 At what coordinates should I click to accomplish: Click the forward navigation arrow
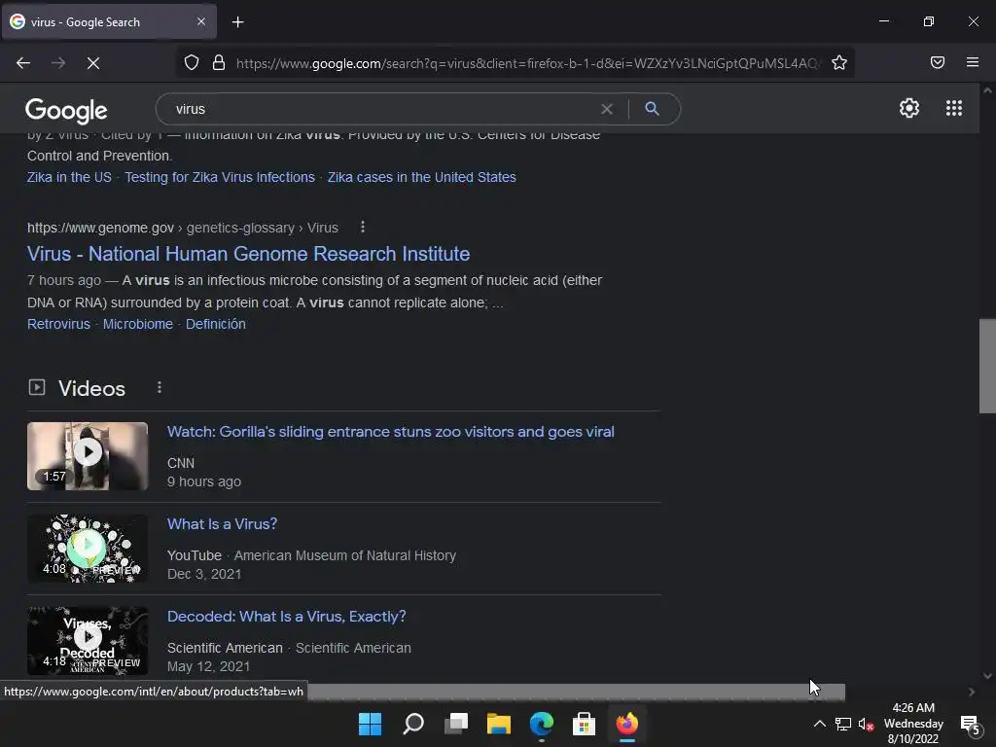coord(58,63)
